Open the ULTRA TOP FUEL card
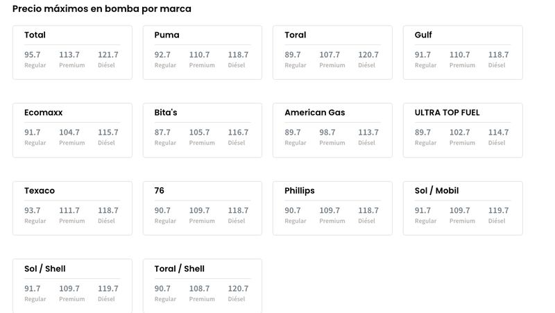Screen dimensions: 555x313 pos(463,130)
